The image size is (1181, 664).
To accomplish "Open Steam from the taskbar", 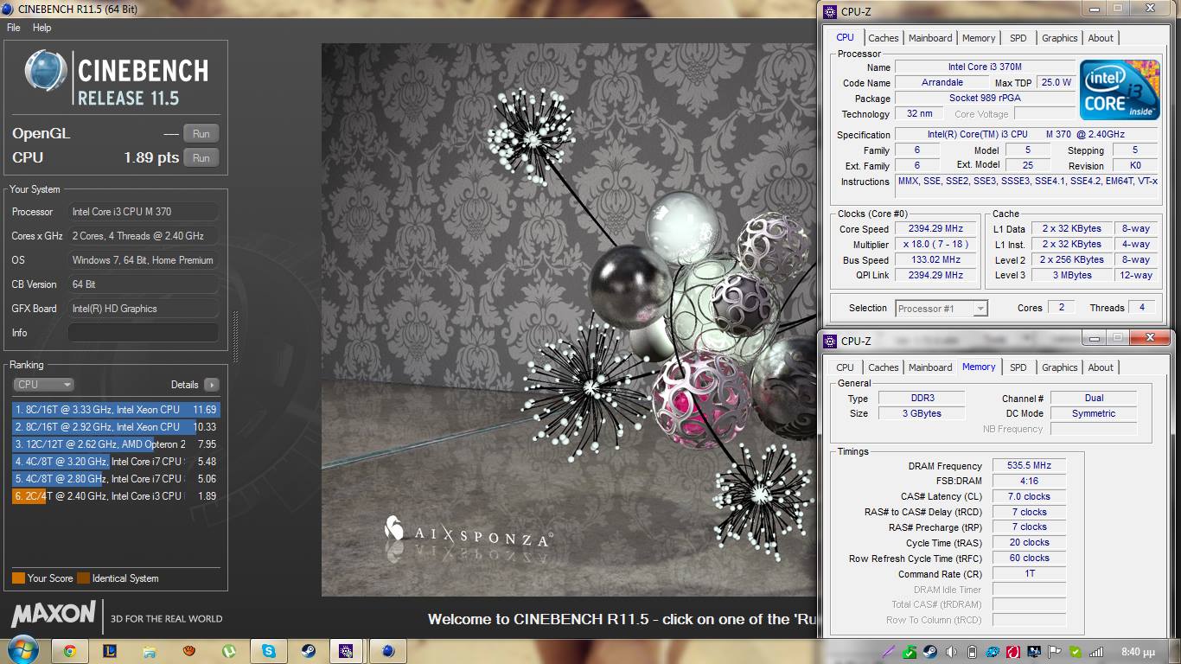I will [x=309, y=651].
